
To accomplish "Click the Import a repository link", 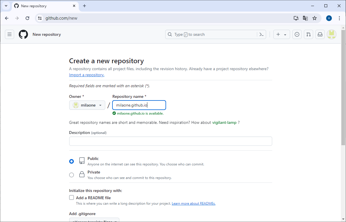I will (x=87, y=75).
